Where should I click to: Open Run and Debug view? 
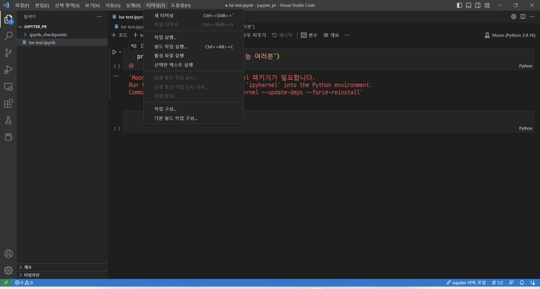[x=8, y=70]
